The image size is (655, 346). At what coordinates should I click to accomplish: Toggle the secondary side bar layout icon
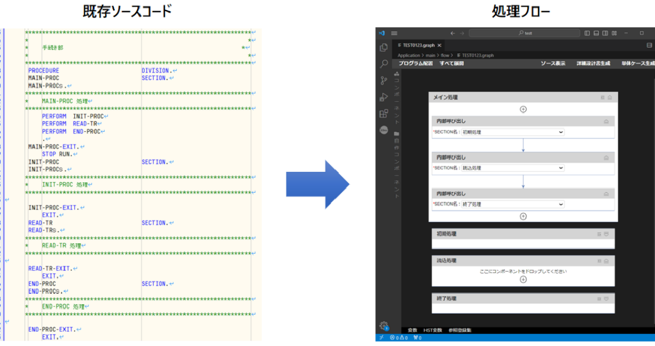605,33
